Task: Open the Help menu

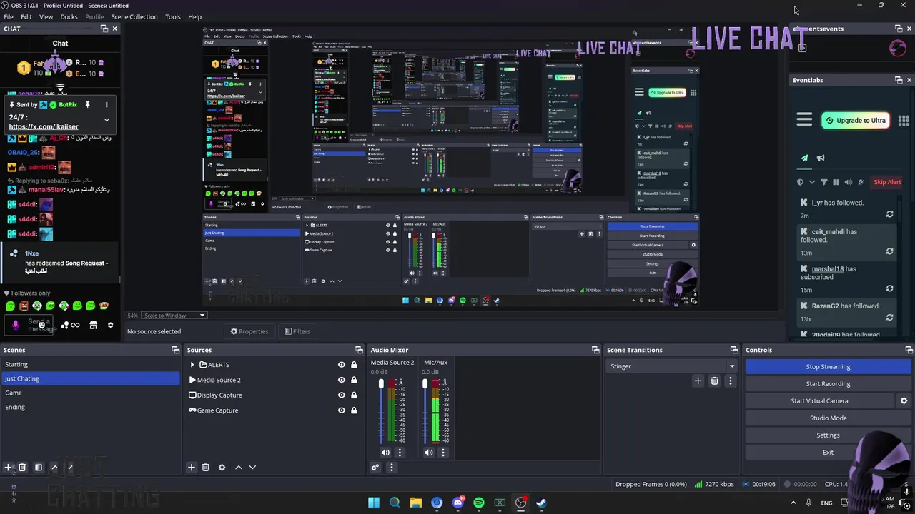Action: click(194, 16)
